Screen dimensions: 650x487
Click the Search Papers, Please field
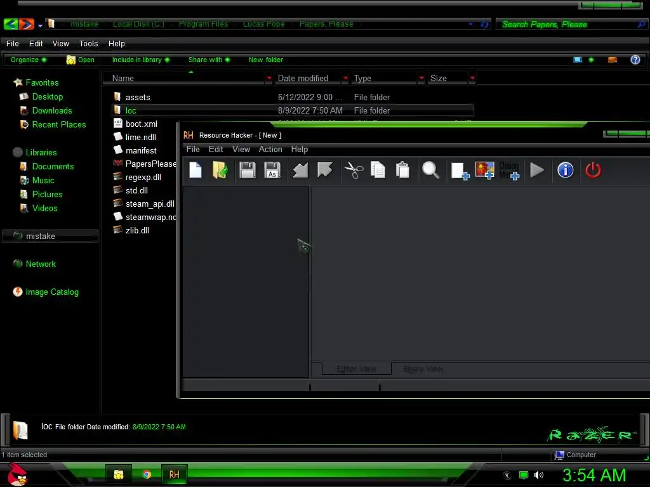click(572, 25)
